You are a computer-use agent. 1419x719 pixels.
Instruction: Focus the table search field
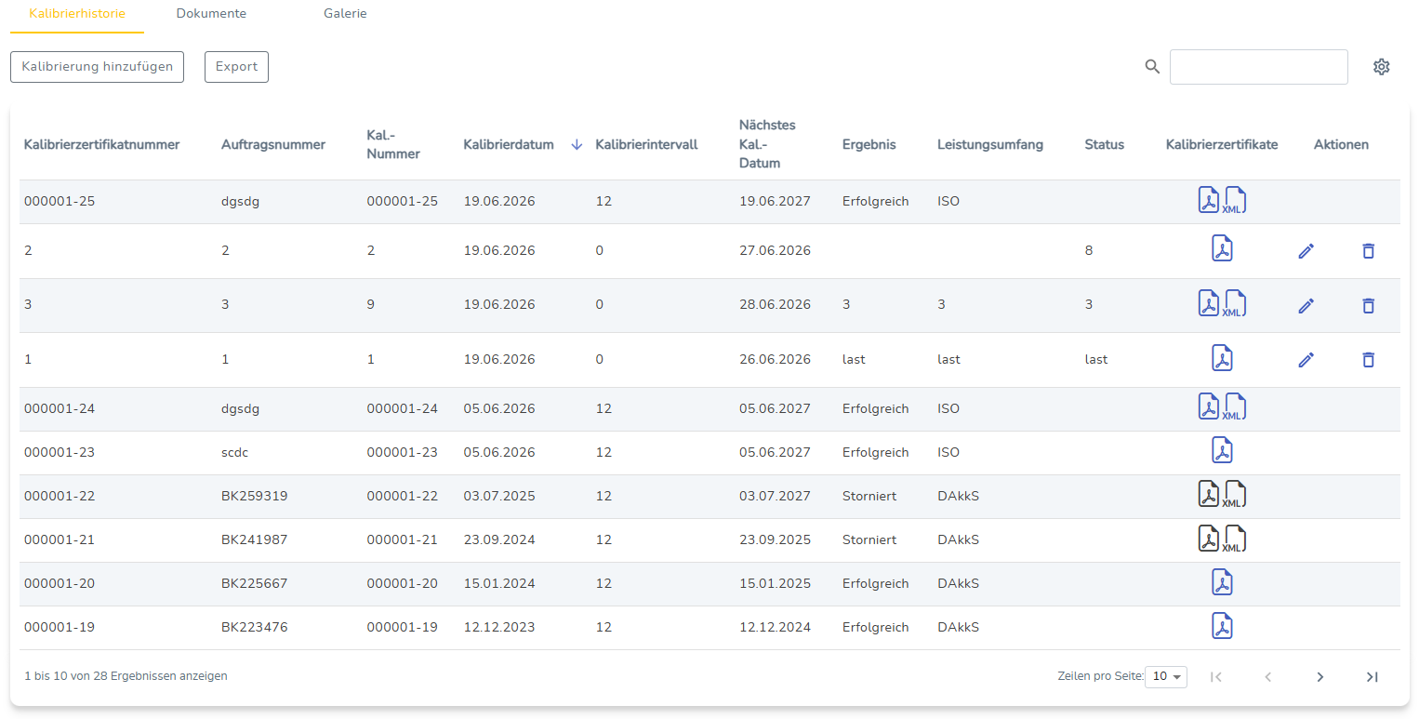click(x=1258, y=67)
